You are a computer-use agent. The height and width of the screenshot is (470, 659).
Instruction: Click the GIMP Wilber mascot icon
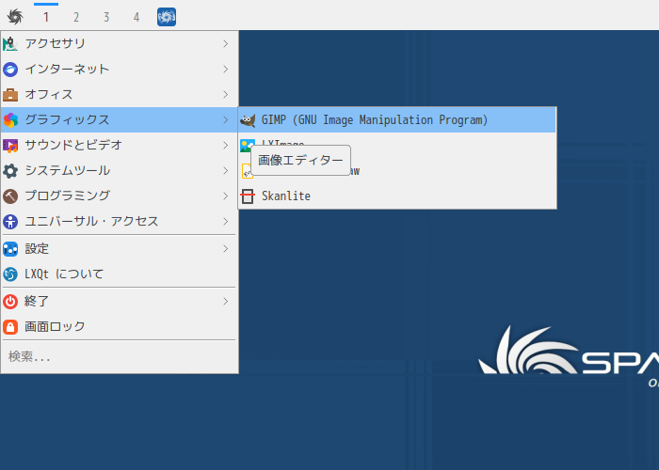click(248, 120)
